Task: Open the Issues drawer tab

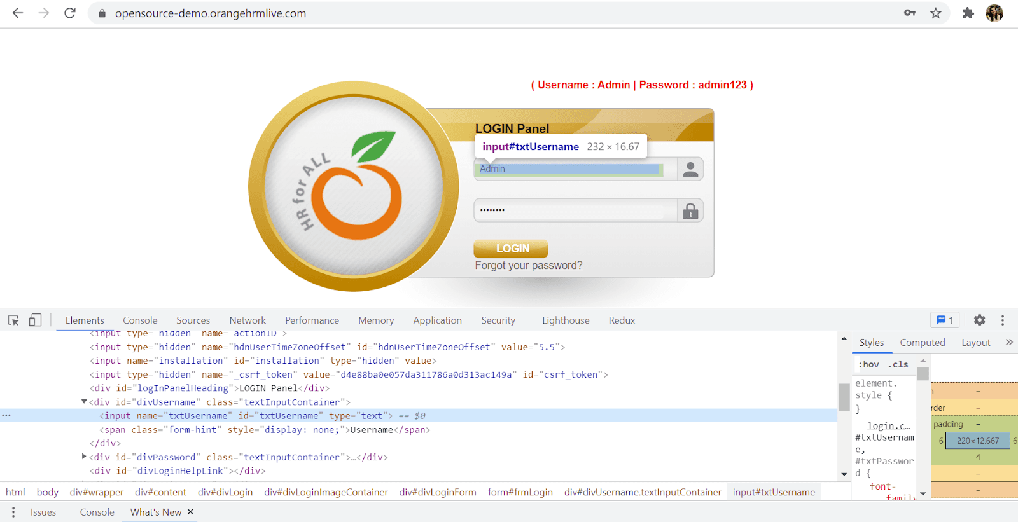Action: pyautogui.click(x=43, y=512)
